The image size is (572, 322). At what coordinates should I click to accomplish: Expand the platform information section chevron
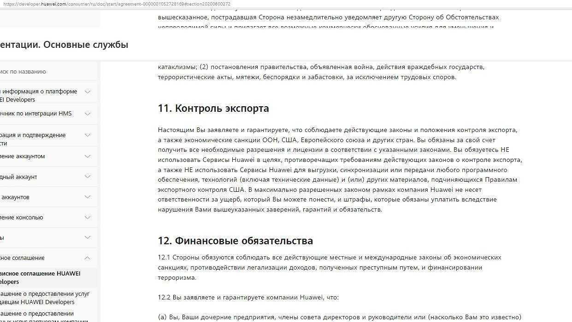click(x=87, y=92)
